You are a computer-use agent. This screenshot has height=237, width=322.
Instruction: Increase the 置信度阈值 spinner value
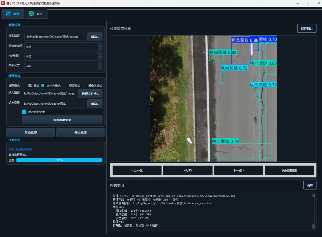[x=100, y=45]
